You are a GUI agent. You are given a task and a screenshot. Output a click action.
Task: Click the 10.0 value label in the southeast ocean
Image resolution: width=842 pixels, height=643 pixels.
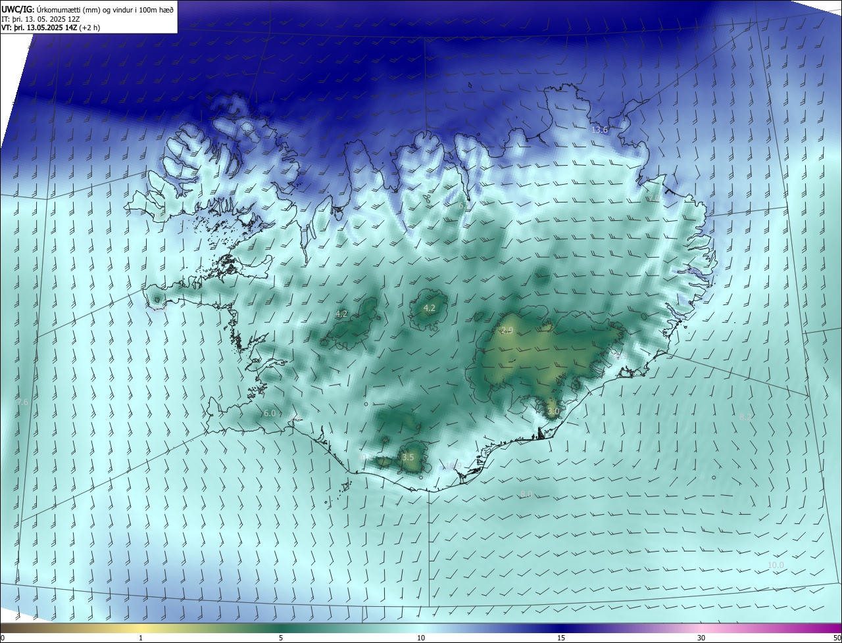tap(776, 565)
